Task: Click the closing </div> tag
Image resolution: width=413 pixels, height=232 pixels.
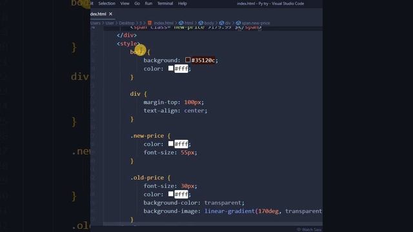Action: pos(126,35)
